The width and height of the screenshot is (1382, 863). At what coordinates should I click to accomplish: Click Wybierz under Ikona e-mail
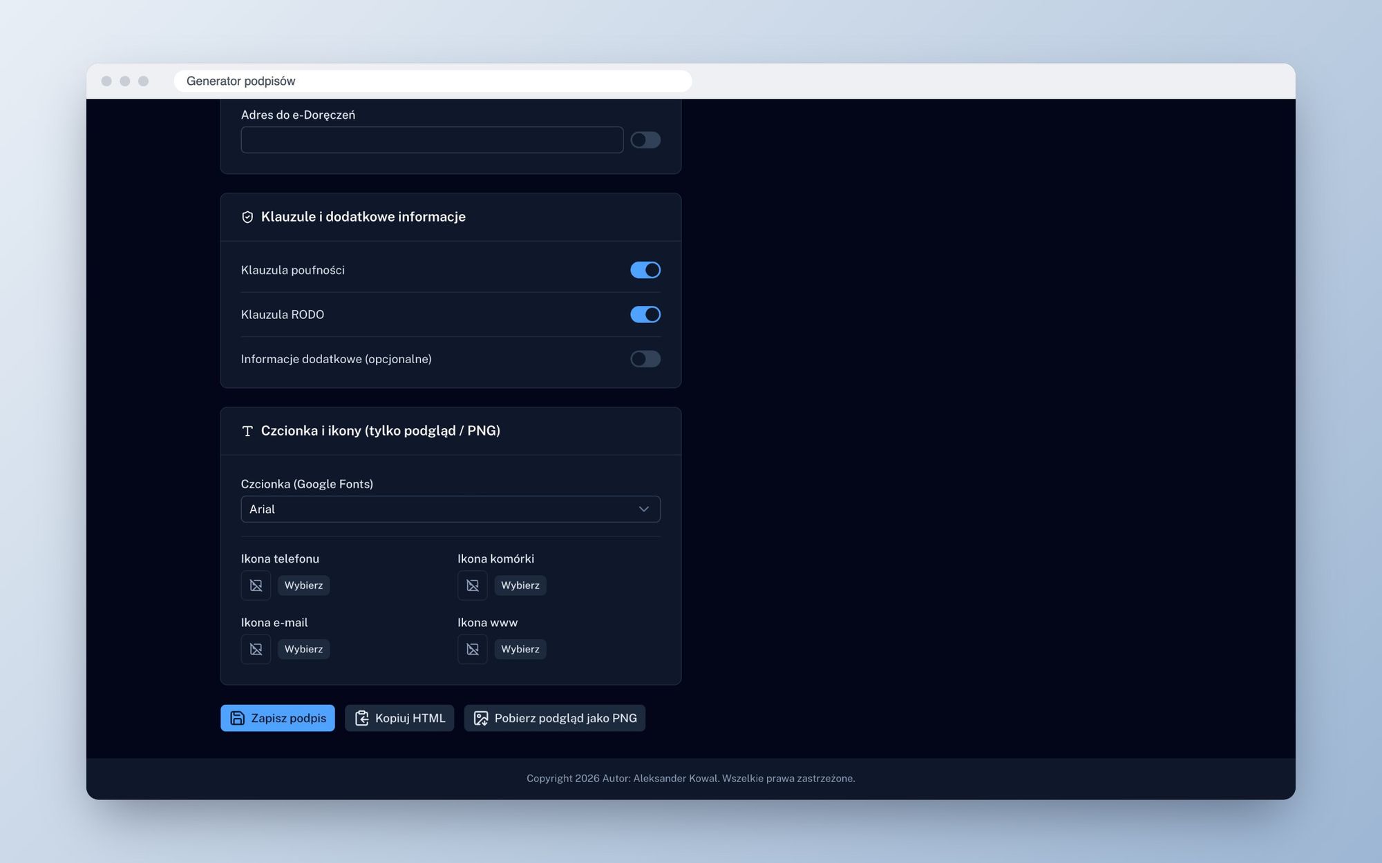pos(303,649)
